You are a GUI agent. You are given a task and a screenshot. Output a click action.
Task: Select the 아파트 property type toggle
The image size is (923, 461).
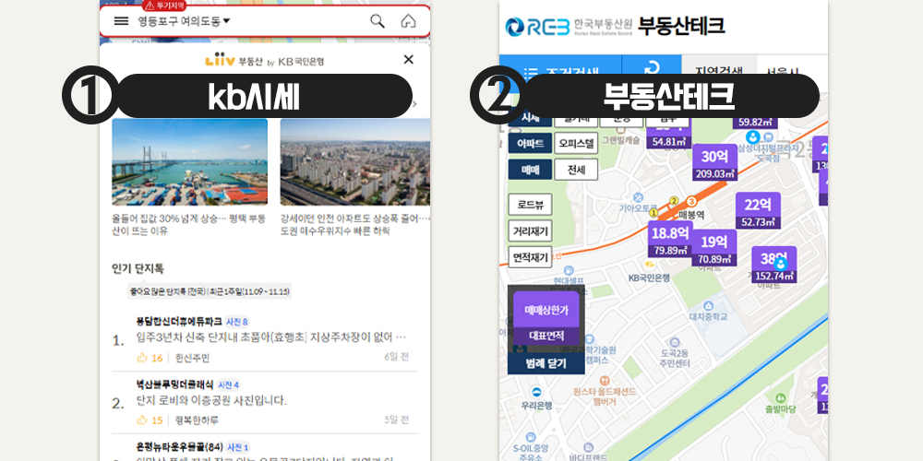click(x=530, y=143)
